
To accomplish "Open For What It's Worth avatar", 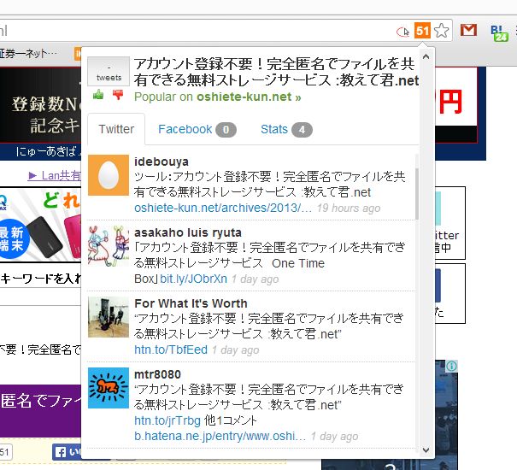I will (x=109, y=317).
